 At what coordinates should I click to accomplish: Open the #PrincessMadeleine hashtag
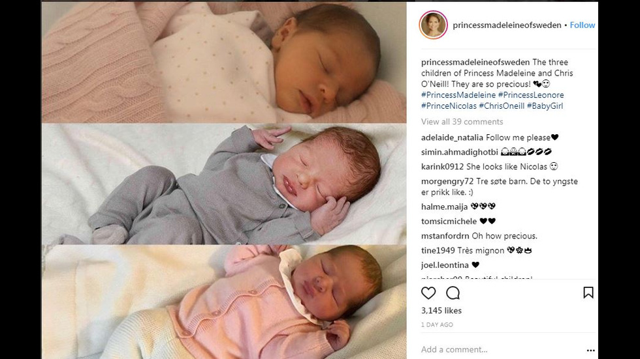pyautogui.click(x=458, y=95)
